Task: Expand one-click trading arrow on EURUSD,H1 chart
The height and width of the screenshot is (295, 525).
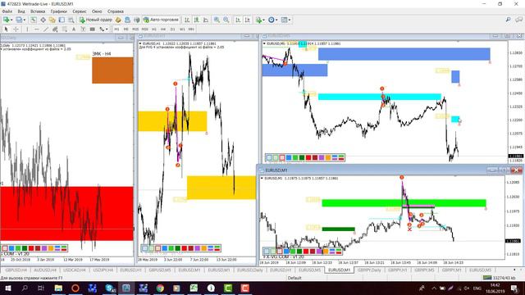Action: [x=140, y=43]
